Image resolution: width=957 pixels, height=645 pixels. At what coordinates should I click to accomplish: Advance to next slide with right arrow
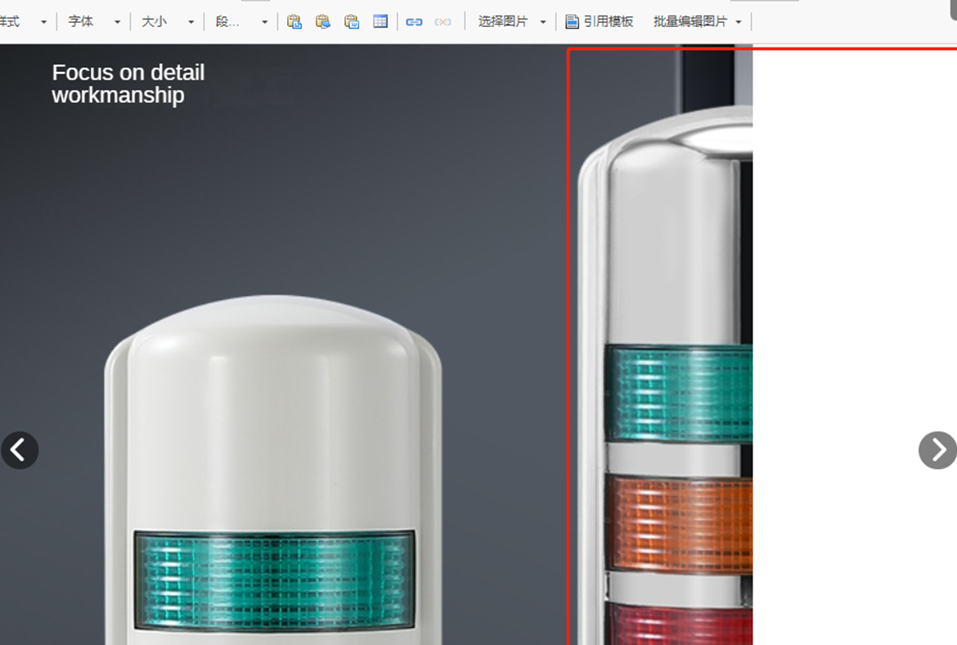[x=937, y=450]
